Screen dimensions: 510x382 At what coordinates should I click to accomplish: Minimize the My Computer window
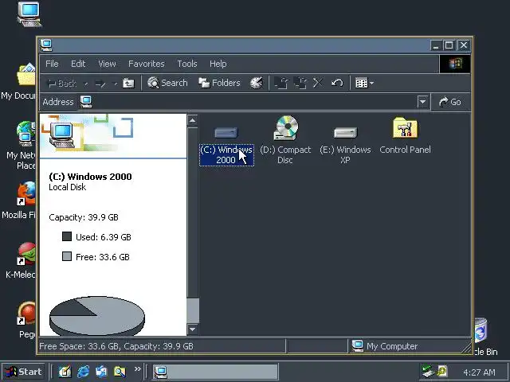pyautogui.click(x=436, y=45)
